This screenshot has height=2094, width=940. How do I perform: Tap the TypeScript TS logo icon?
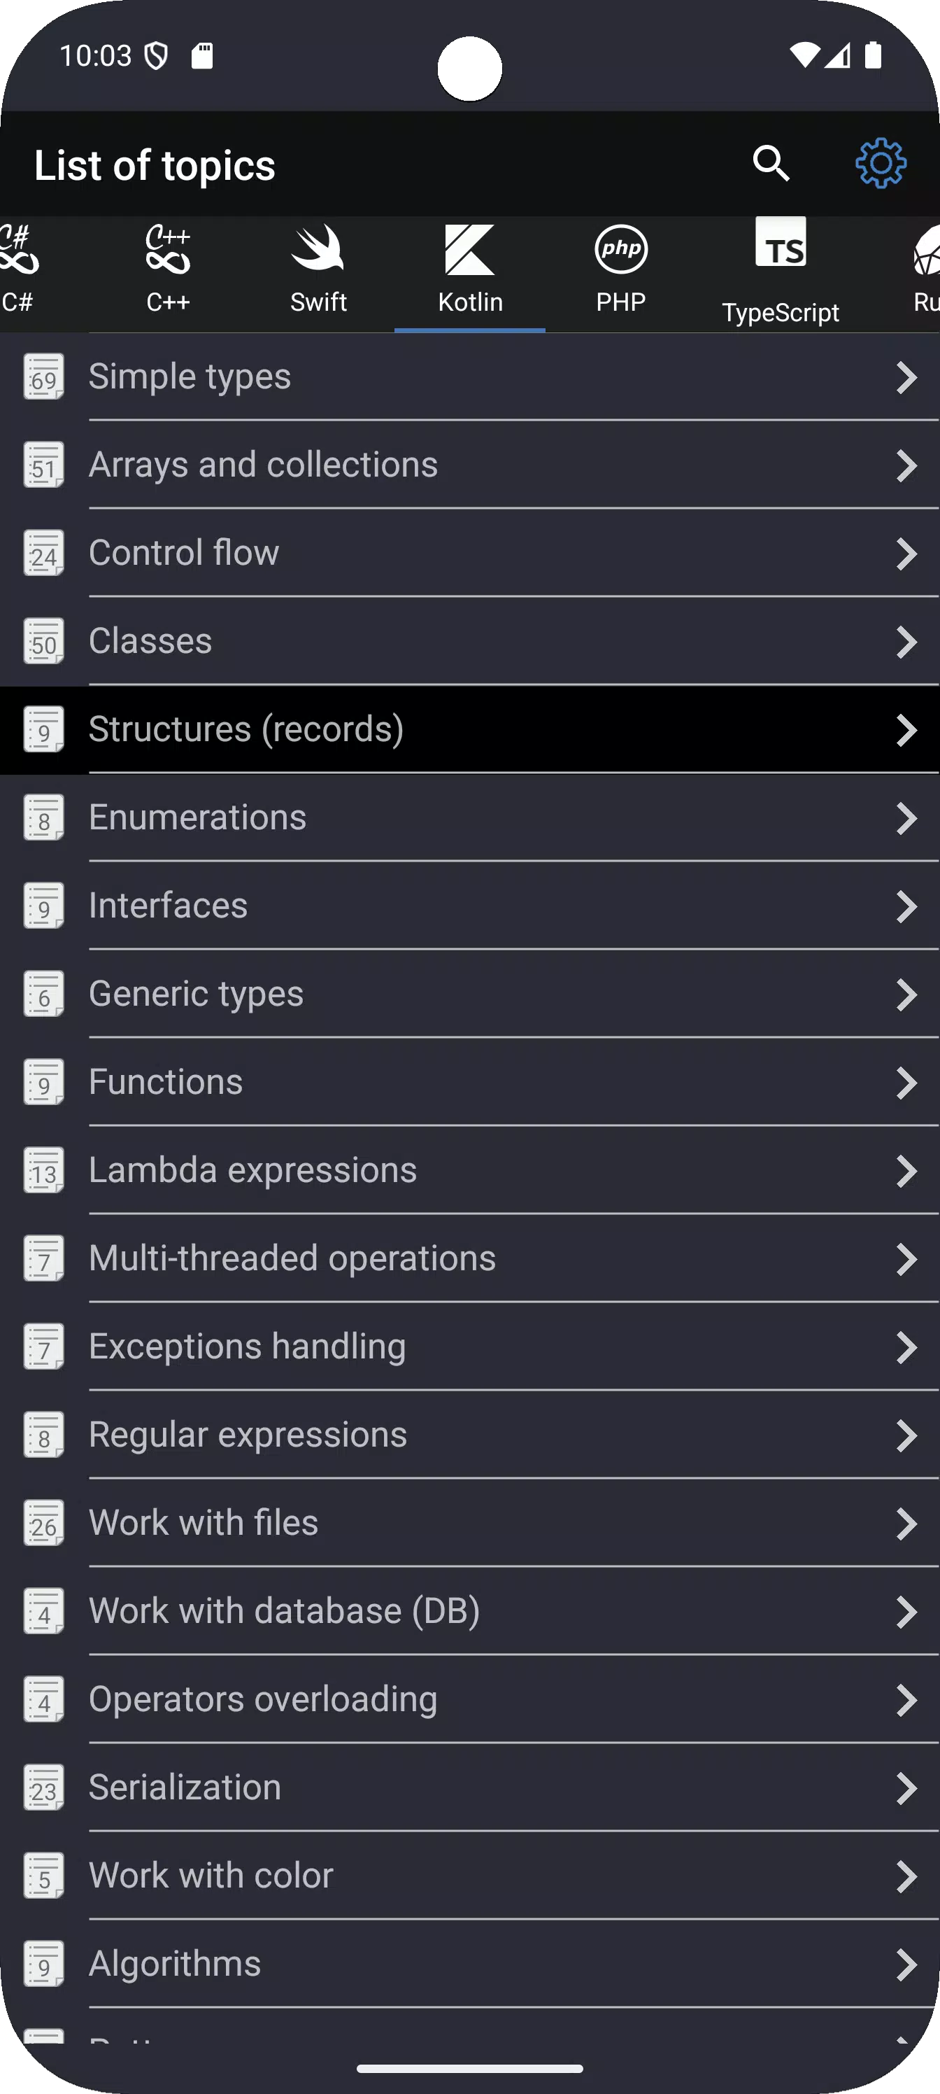pyautogui.click(x=780, y=242)
